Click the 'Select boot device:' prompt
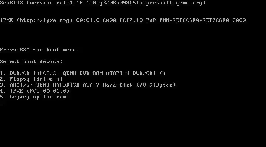266x147 pixels. [31, 61]
